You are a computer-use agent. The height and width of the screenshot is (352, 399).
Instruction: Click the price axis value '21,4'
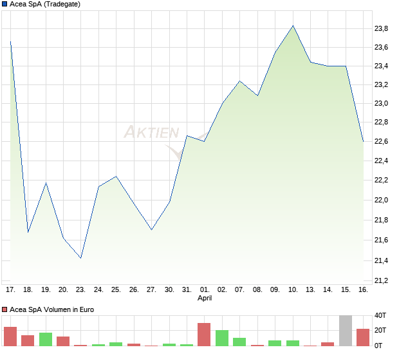[381, 260]
